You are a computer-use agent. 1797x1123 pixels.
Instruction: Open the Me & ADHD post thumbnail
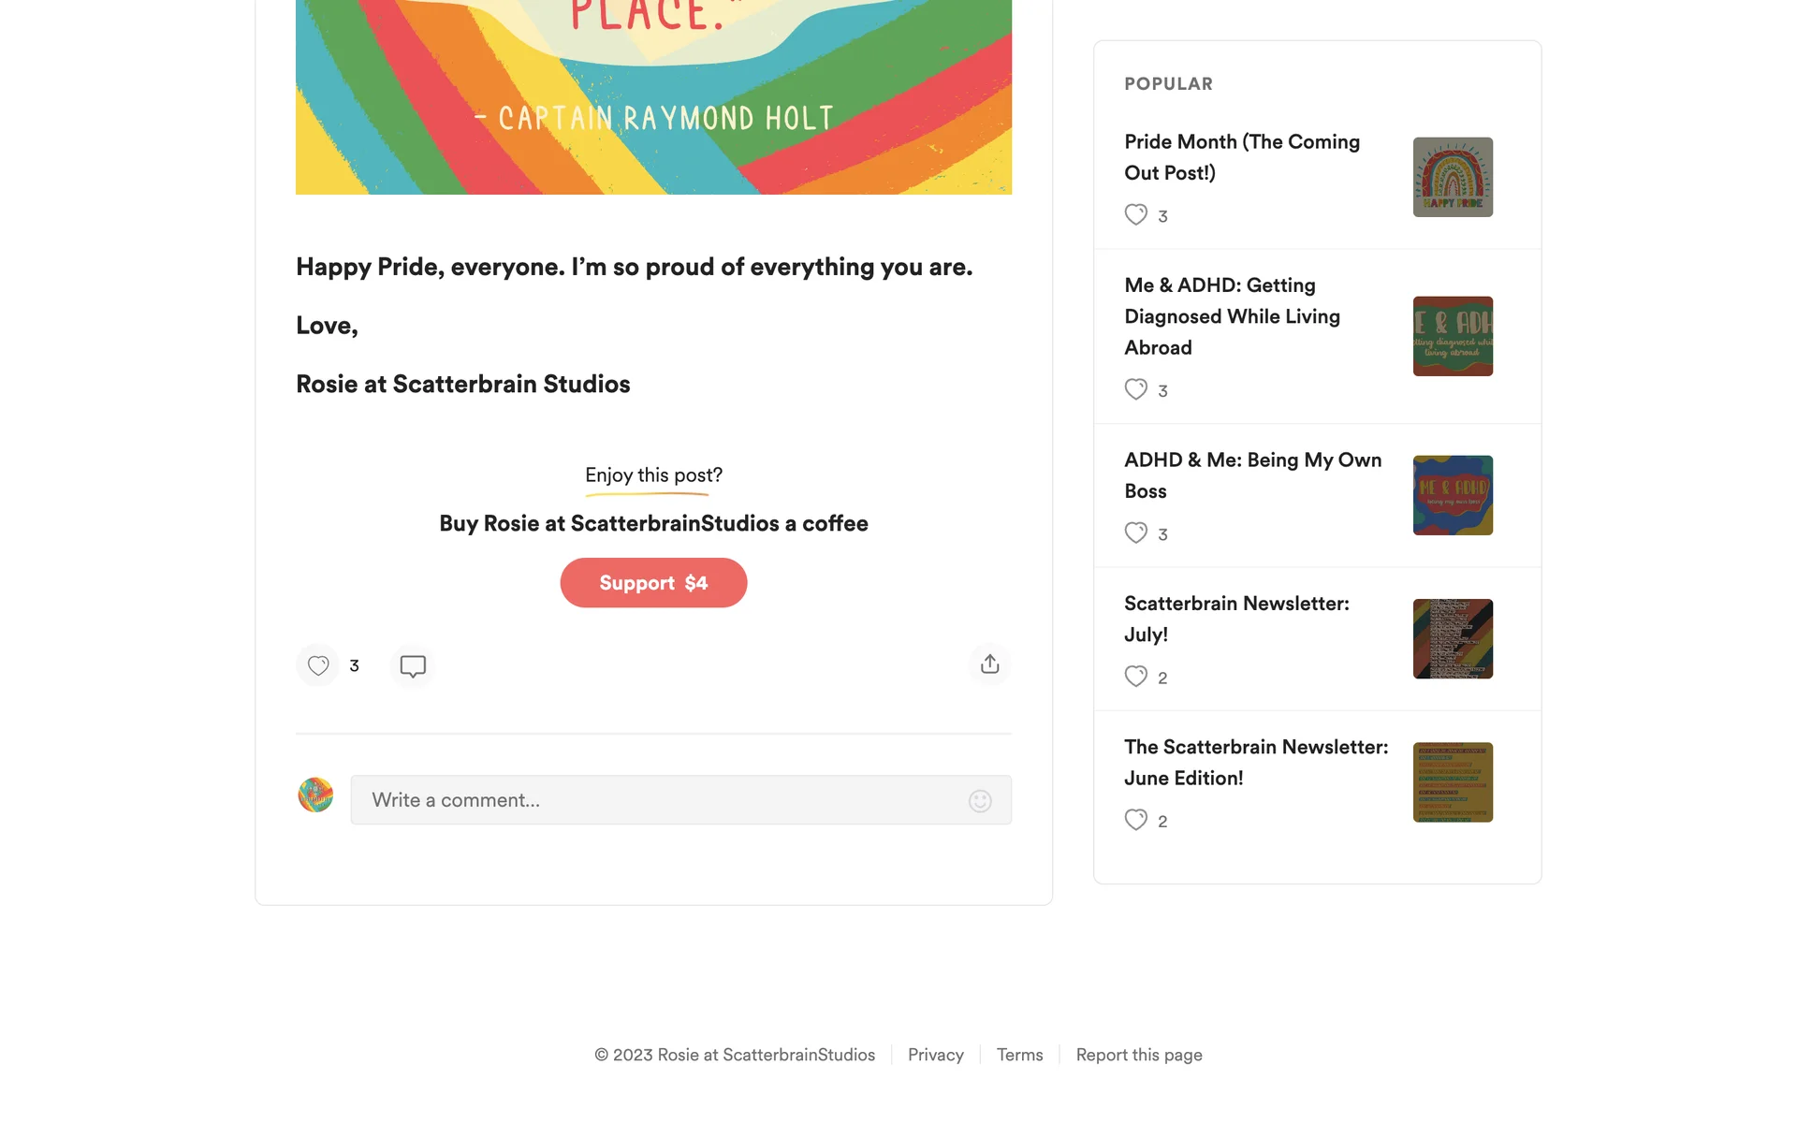coord(1453,336)
